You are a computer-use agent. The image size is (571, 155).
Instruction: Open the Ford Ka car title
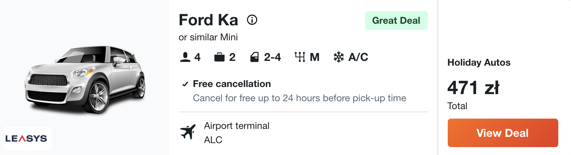208,20
